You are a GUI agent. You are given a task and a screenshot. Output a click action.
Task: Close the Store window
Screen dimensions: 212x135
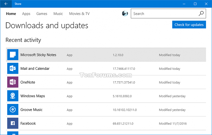coord(206,4)
